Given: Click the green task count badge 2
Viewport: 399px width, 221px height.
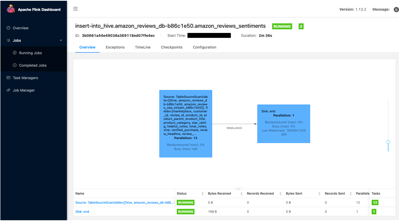Looking at the screenshot, I should pos(301,26).
